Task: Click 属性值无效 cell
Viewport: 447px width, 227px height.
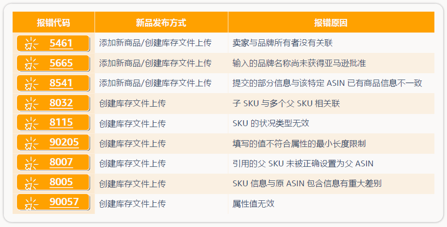Action: pos(331,204)
